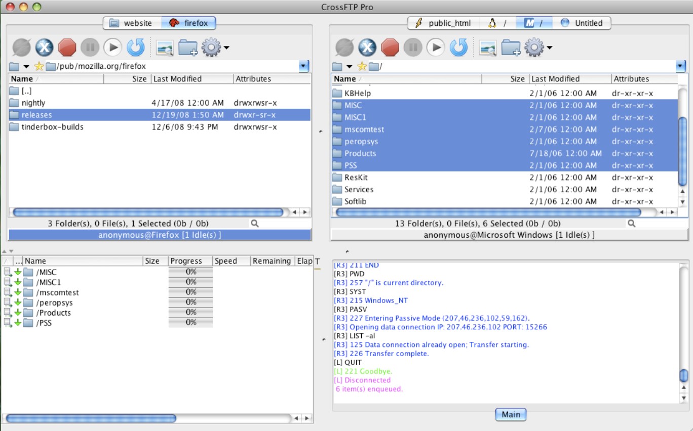The height and width of the screenshot is (431, 693).
Task: Resume transfers with the left play icon
Action: (x=112, y=47)
